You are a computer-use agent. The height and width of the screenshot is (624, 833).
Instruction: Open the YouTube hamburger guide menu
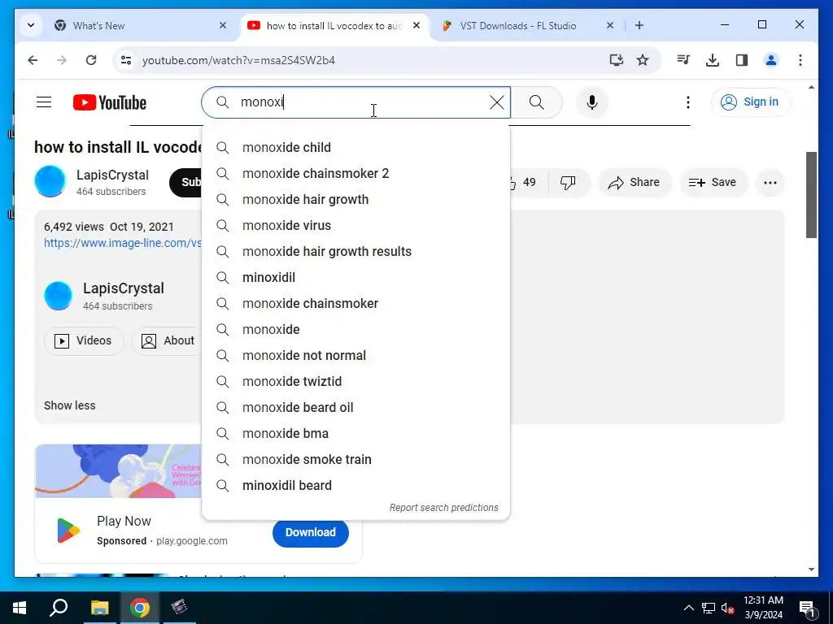pyautogui.click(x=44, y=102)
